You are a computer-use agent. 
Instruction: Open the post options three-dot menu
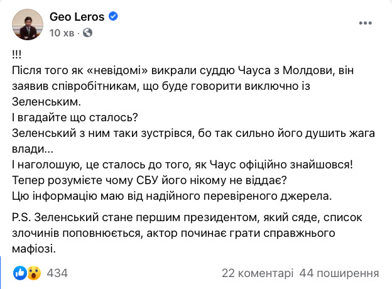click(365, 23)
